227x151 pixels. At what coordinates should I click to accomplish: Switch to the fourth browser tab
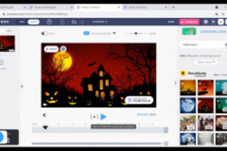[x=146, y=7]
